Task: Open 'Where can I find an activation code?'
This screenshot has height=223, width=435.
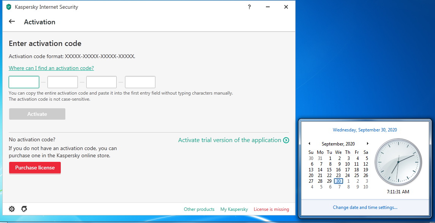Action: 51,68
